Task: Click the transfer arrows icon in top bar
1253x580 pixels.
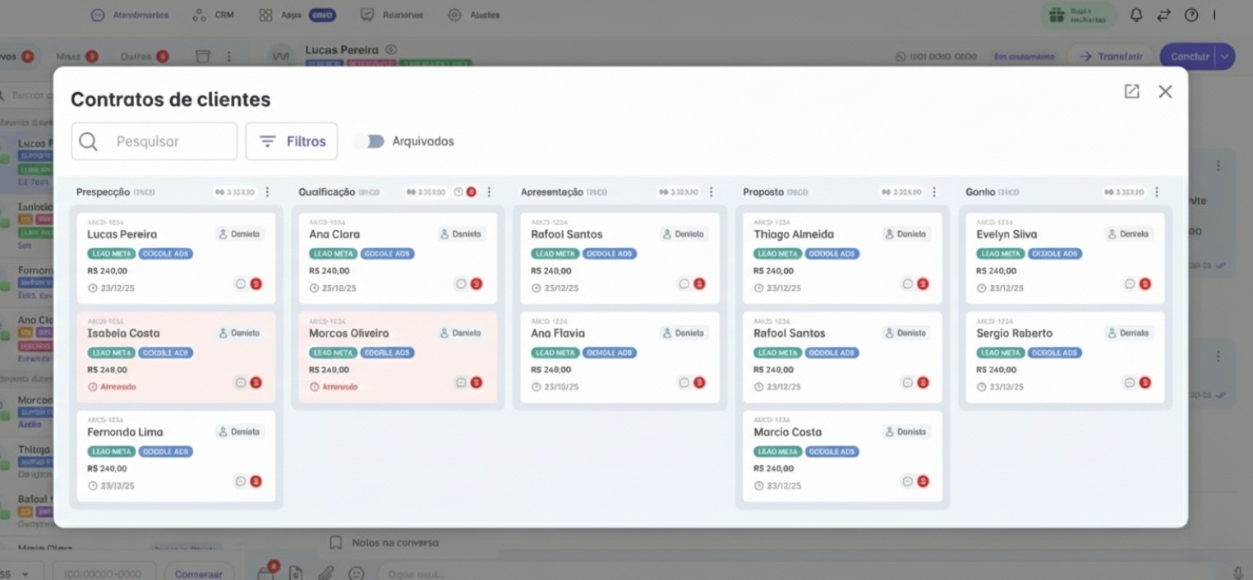Action: tap(1163, 15)
